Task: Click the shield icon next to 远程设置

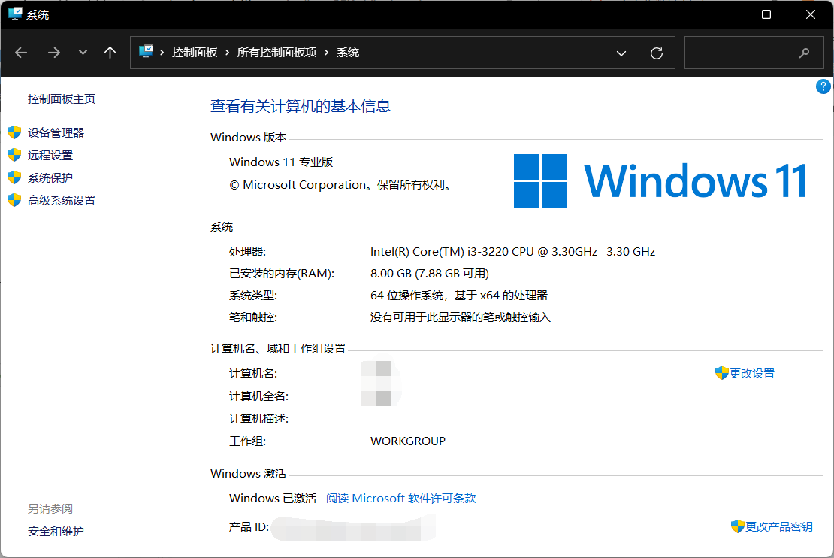Action: pos(14,155)
